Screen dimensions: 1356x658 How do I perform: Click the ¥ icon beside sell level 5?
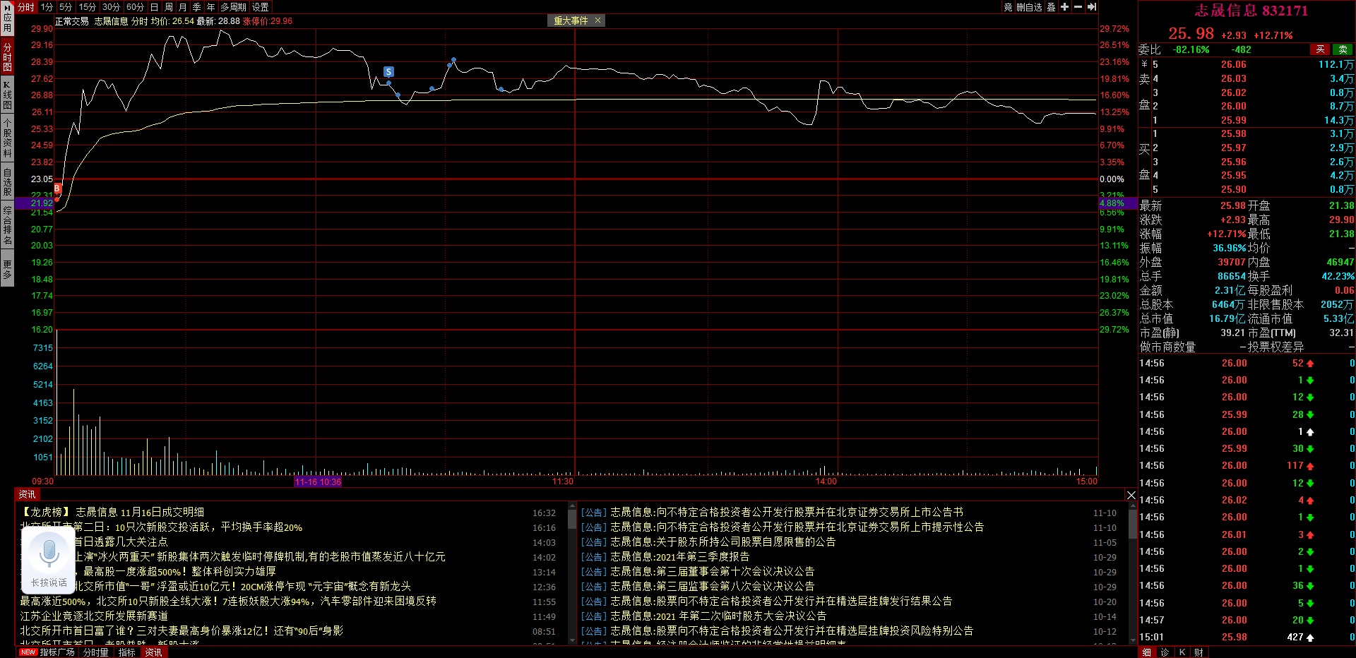[1144, 64]
